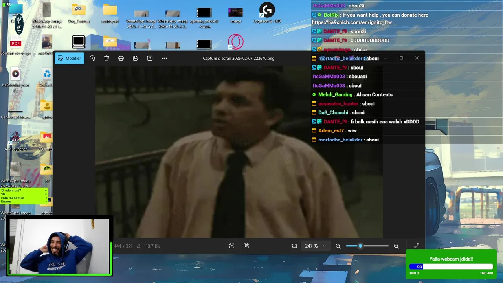Click the visual search icon in bottom bar
Image resolution: width=503 pixels, height=283 pixels.
click(232, 246)
